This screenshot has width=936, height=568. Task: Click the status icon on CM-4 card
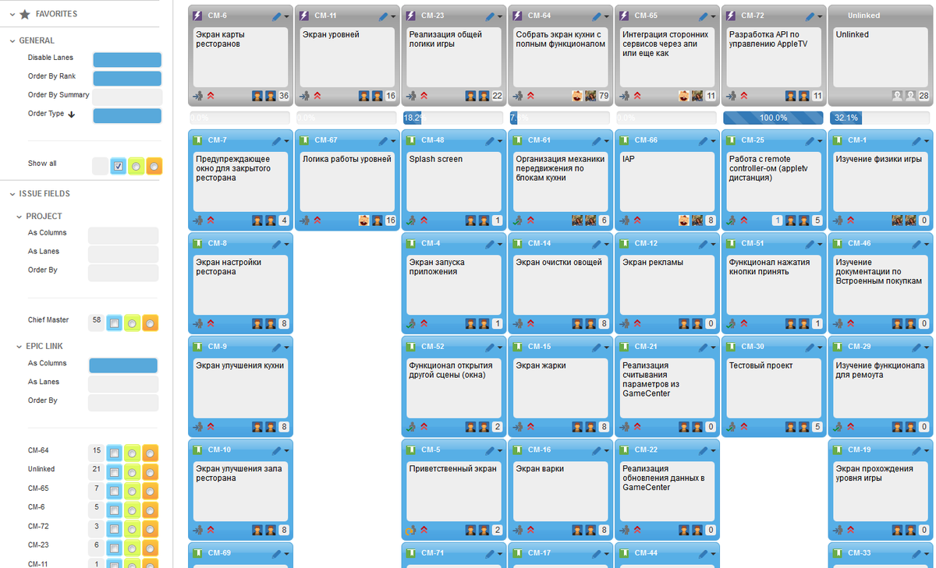tap(411, 323)
